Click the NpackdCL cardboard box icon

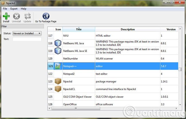coord(58,89)
